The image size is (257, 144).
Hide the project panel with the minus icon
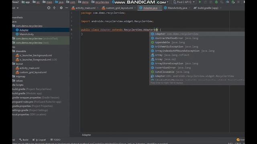coord(67,8)
